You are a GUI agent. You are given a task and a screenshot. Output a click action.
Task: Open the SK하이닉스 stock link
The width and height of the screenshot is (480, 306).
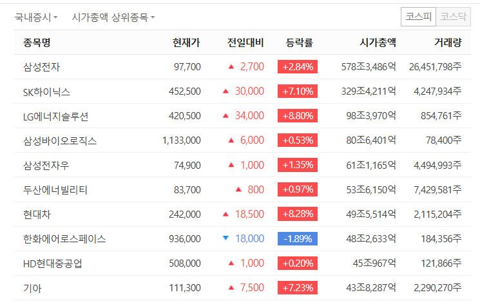click(46, 91)
